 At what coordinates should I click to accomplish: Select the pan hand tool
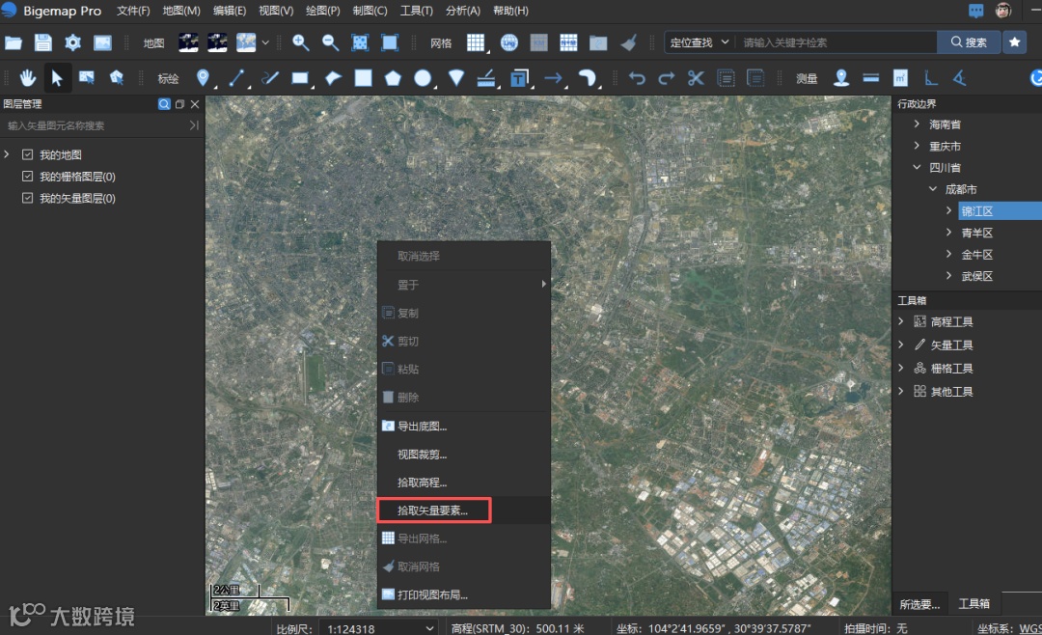(x=28, y=78)
